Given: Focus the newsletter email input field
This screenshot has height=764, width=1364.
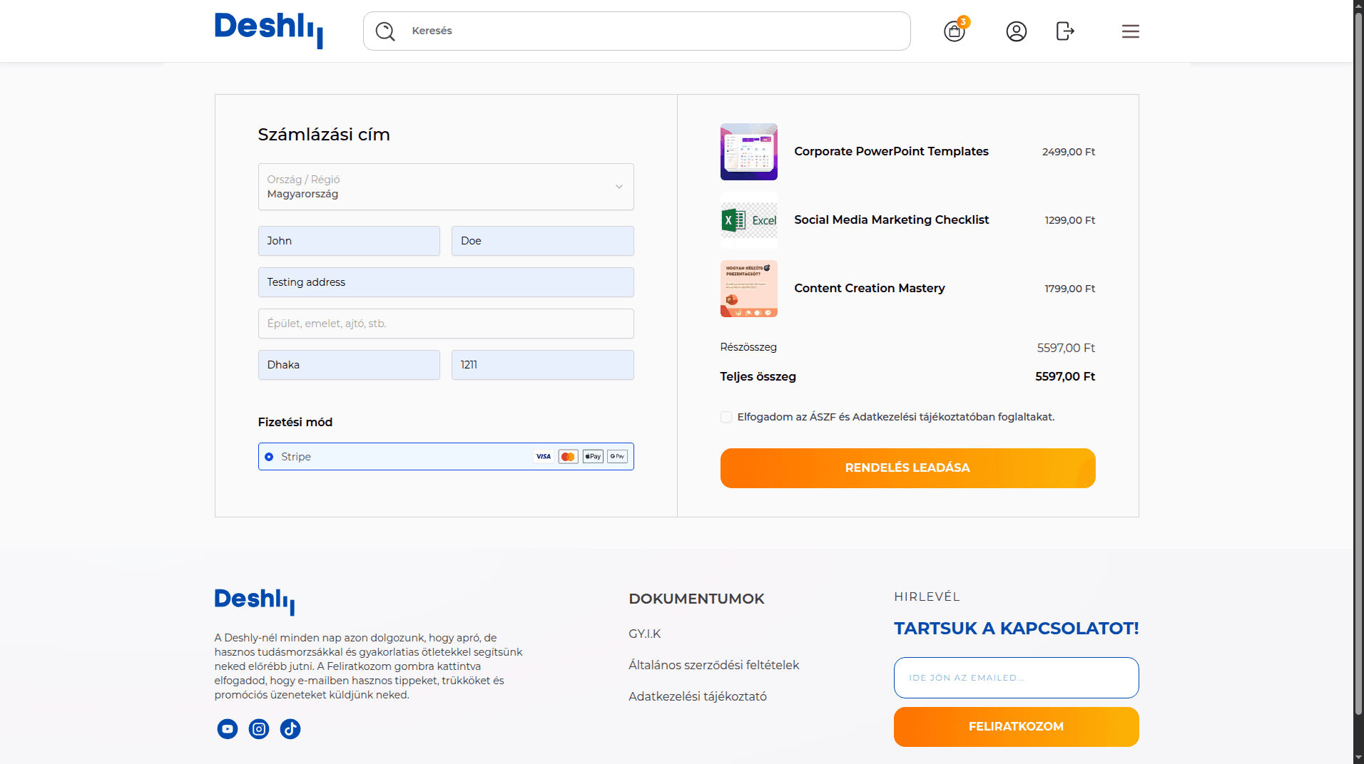Looking at the screenshot, I should (x=1016, y=678).
